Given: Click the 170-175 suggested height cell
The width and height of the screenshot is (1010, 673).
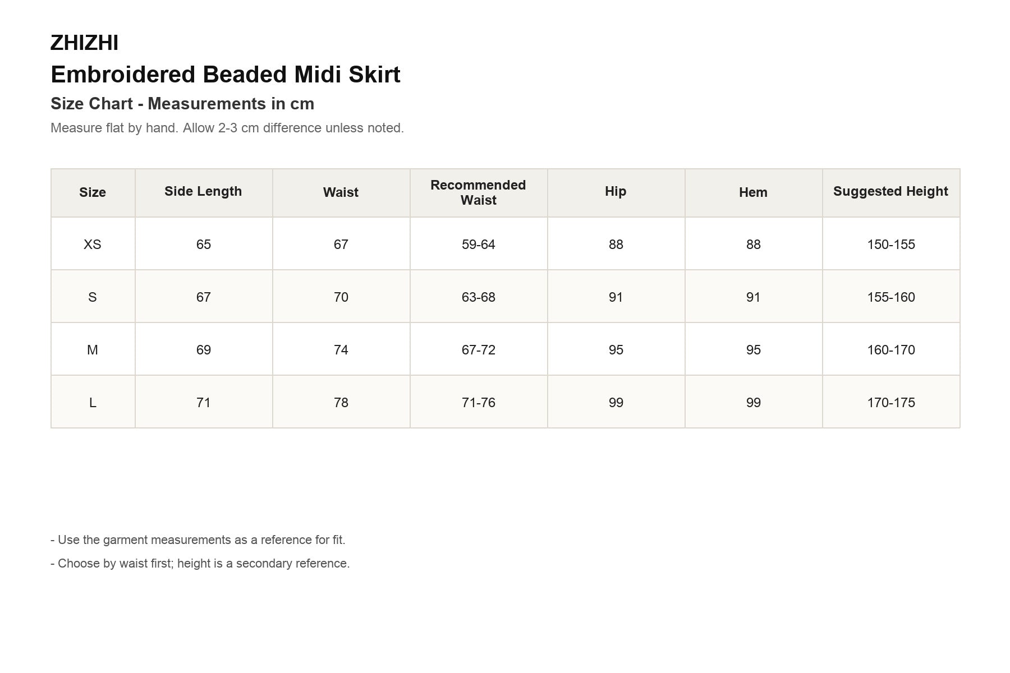Looking at the screenshot, I should 891,402.
